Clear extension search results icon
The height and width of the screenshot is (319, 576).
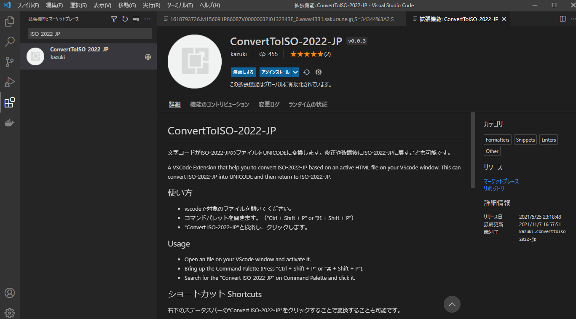(x=136, y=19)
